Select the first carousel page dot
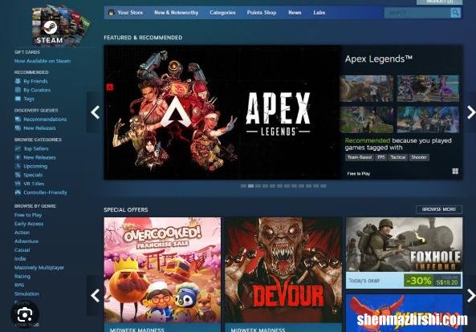 [x=243, y=186]
